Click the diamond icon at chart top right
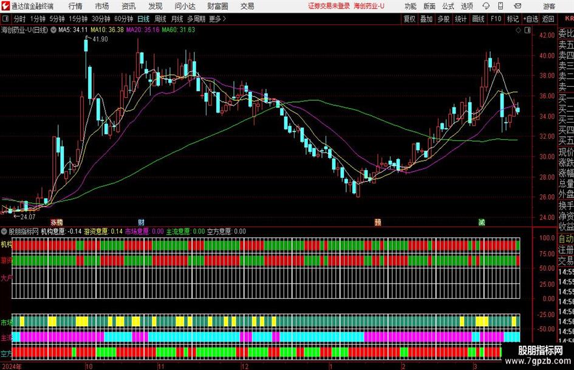574x370 pixels. tap(518, 30)
